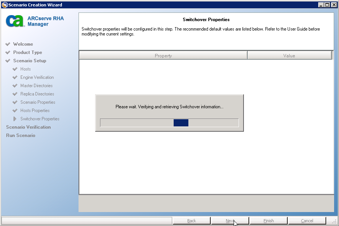
Task: Click the arrow icon beside Switchover Properties
Action: 16,118
